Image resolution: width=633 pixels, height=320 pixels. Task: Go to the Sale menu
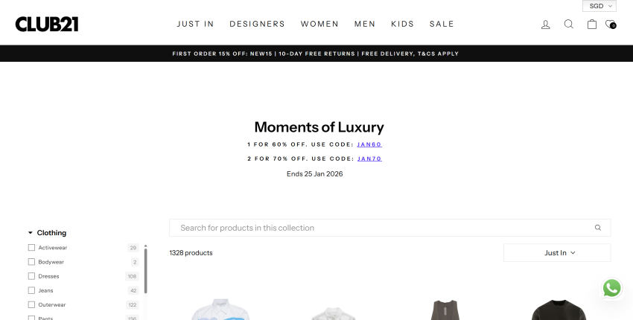(x=442, y=24)
